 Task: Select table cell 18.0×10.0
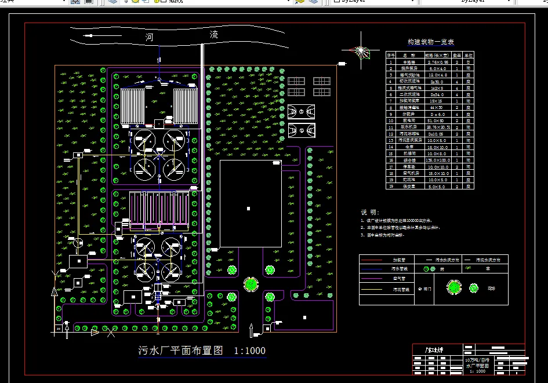[x=438, y=147]
